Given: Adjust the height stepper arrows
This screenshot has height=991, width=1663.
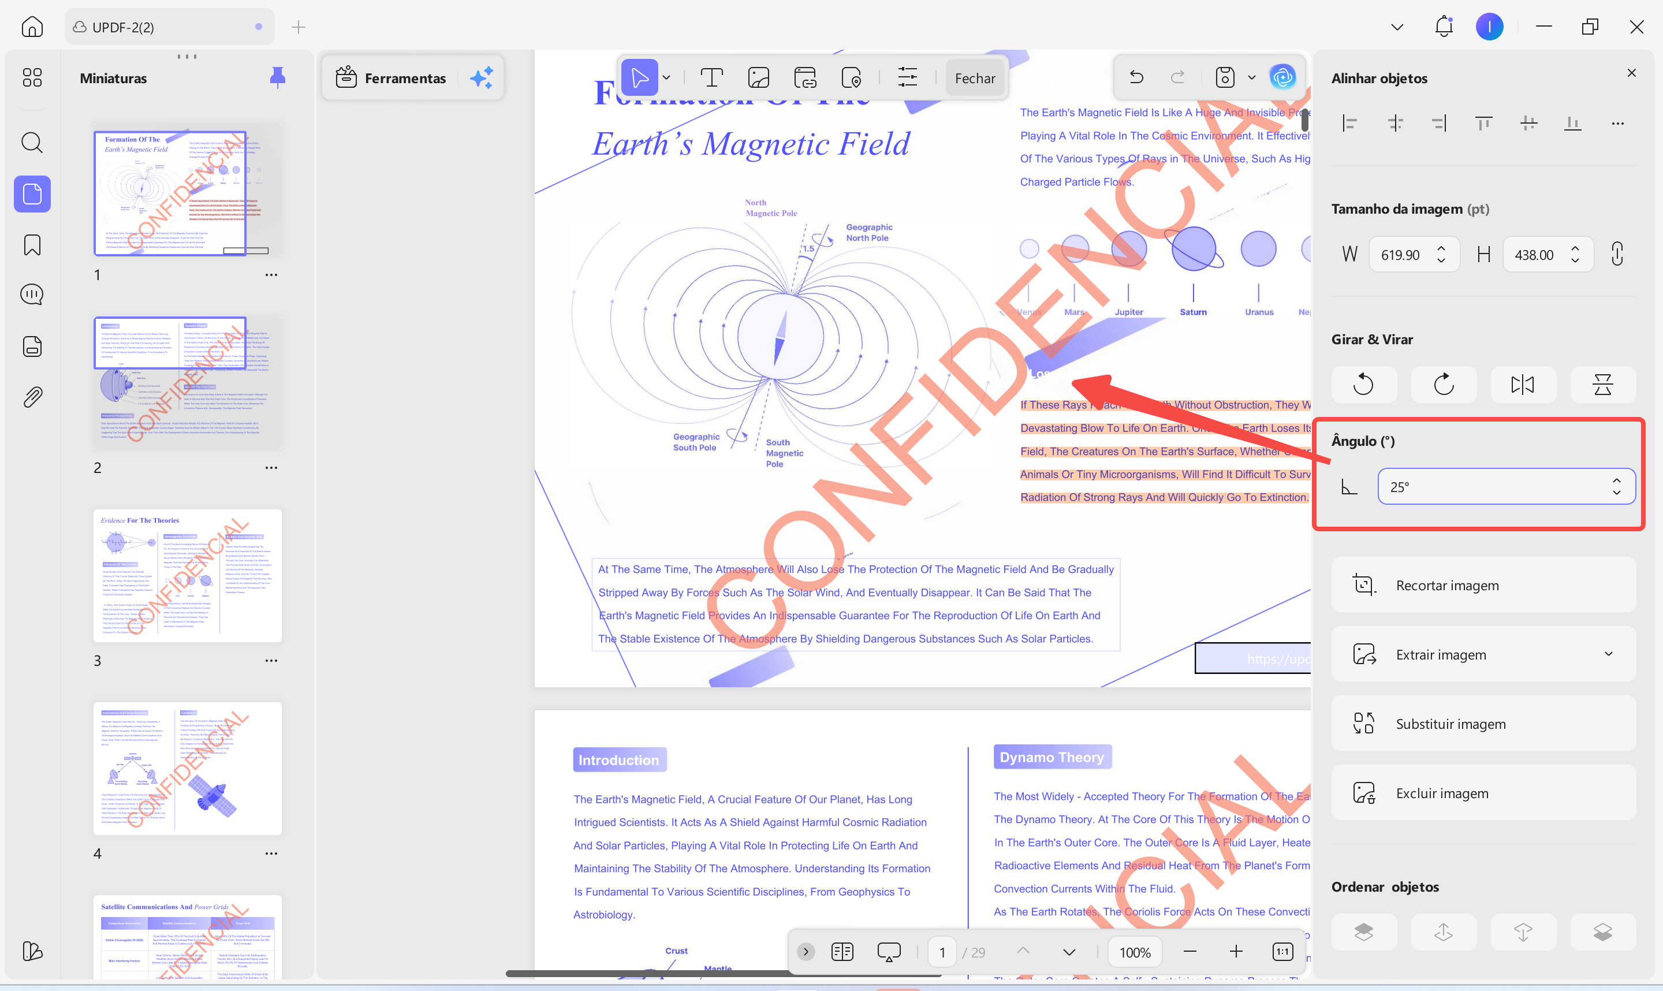Looking at the screenshot, I should pyautogui.click(x=1576, y=255).
